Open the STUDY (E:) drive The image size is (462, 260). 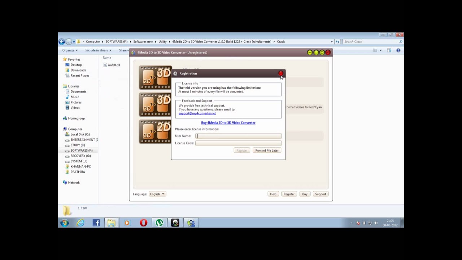point(78,145)
